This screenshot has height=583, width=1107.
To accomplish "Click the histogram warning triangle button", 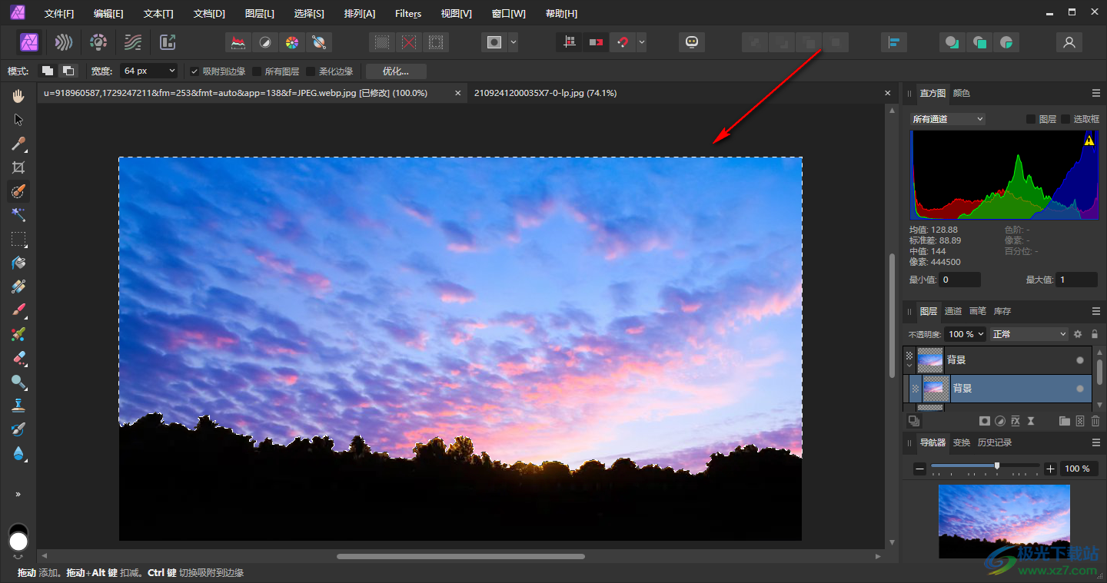I will click(1089, 141).
